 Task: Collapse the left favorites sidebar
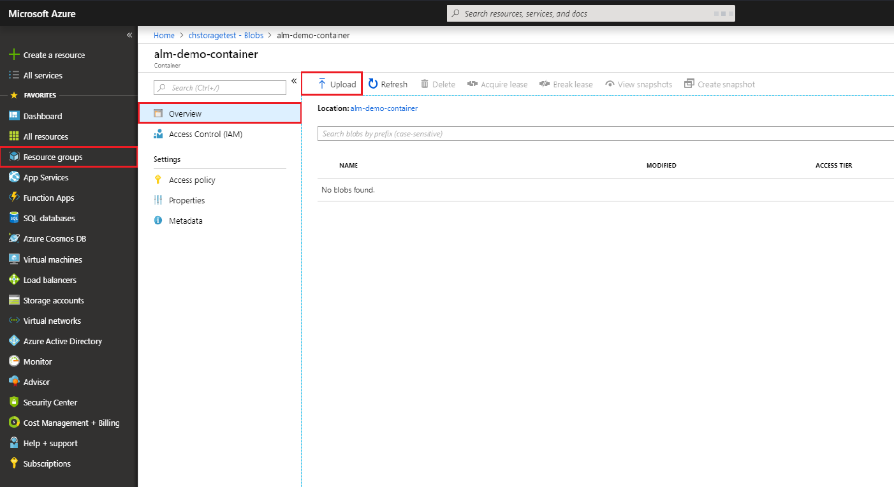pyautogui.click(x=129, y=35)
